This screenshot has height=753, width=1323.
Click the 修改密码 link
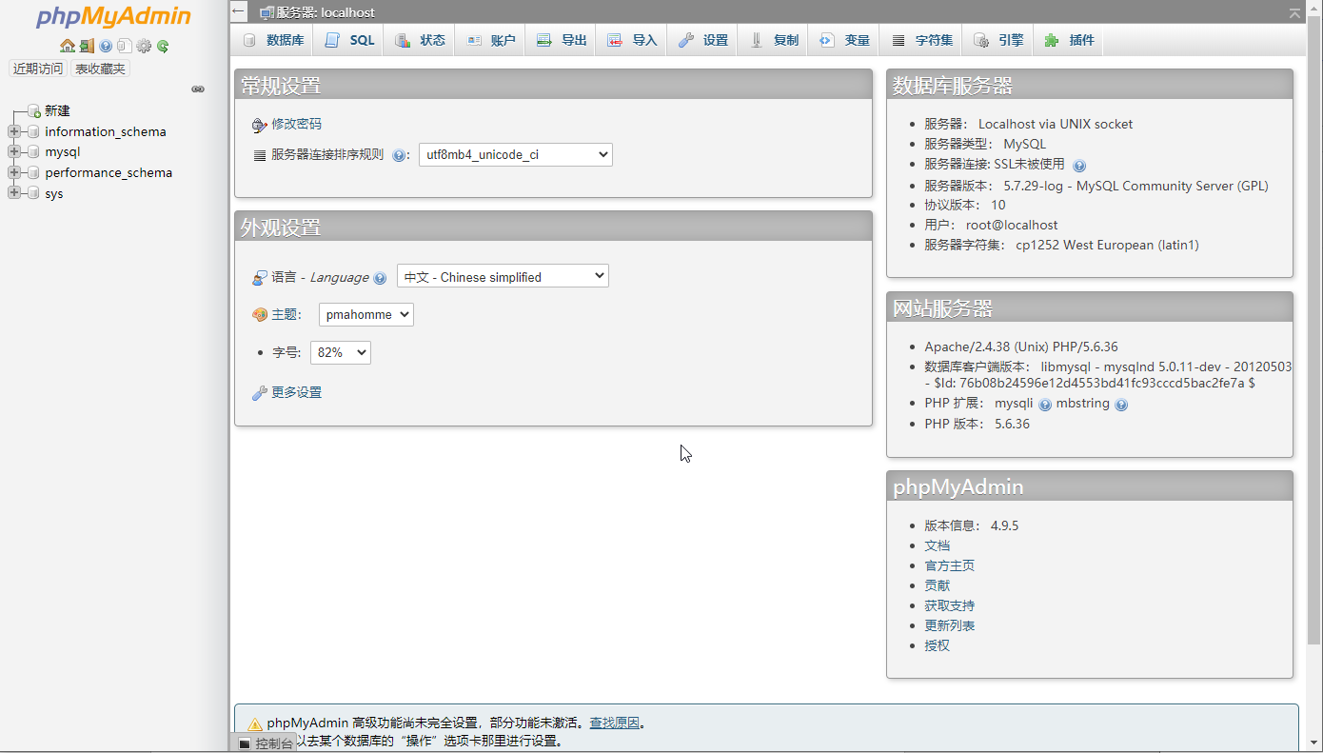click(x=296, y=124)
